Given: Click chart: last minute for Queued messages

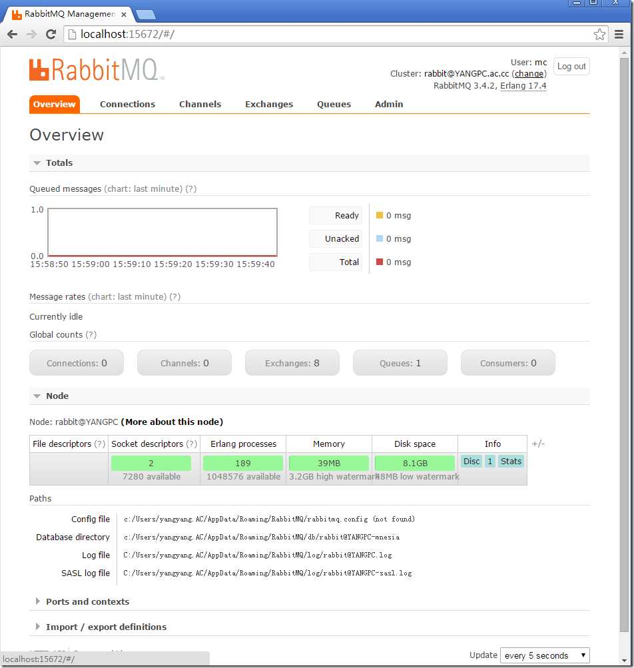Looking at the screenshot, I should pyautogui.click(x=143, y=188).
